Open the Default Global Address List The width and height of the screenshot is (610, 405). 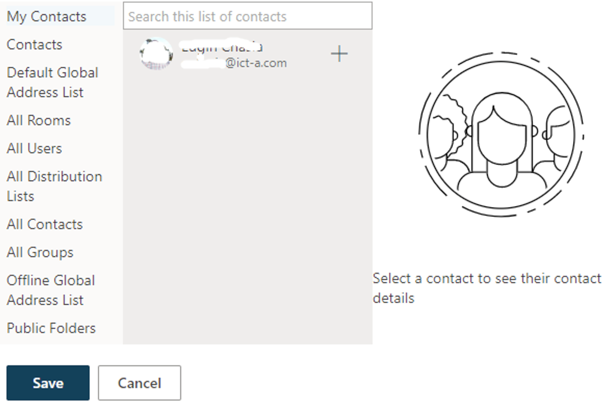pos(52,82)
